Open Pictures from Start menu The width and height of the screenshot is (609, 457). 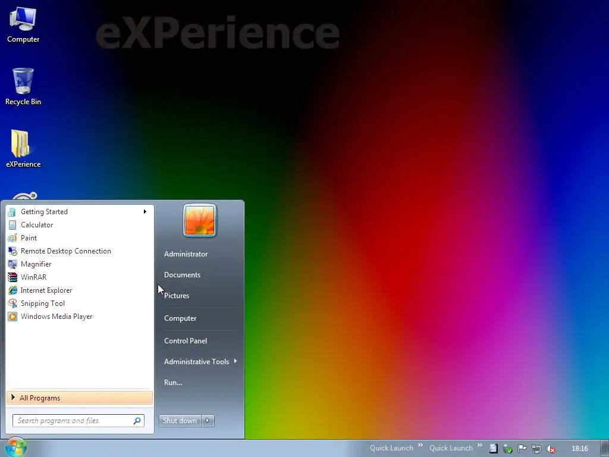coord(177,296)
